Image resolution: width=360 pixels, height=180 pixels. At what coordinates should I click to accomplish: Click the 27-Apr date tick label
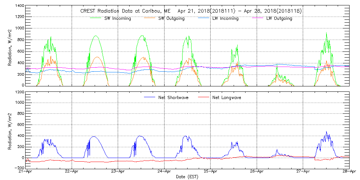303,172
